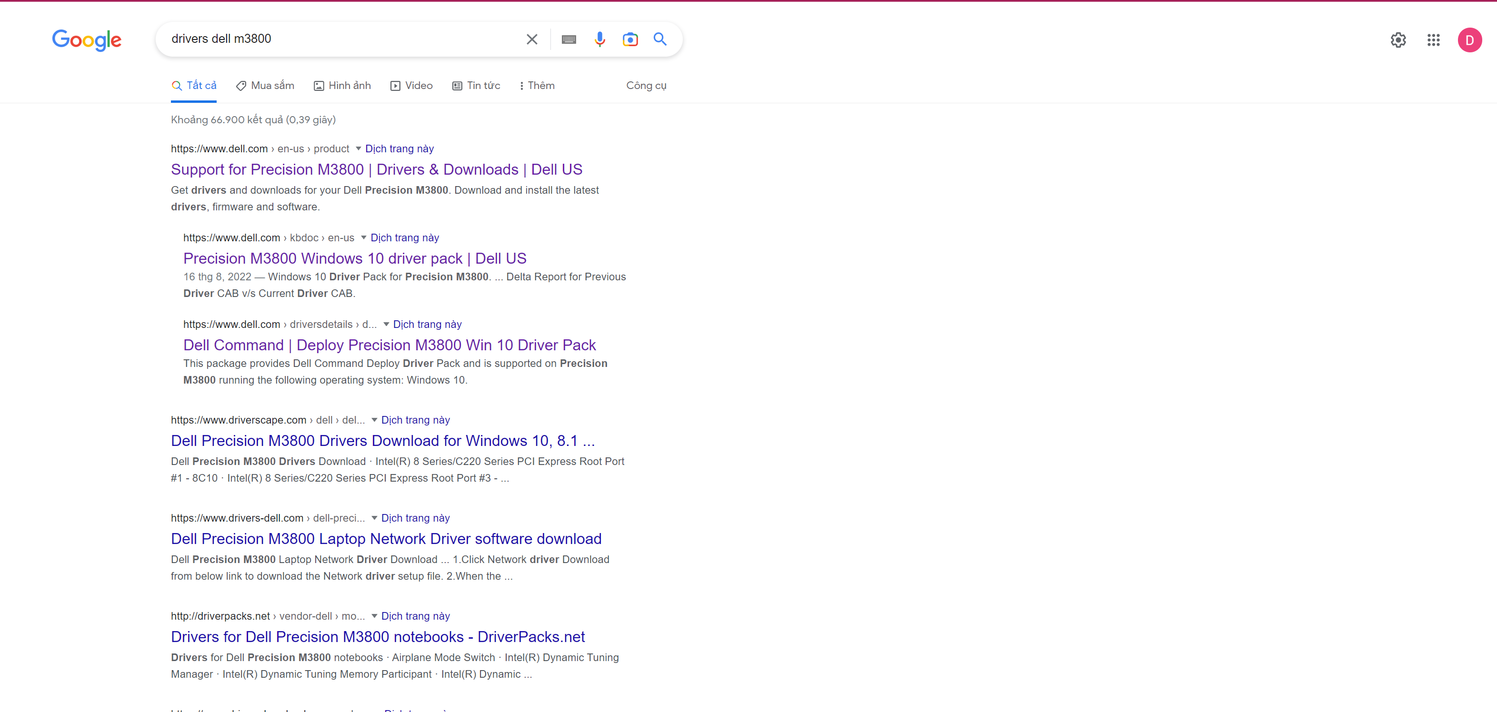1497x712 pixels.
Task: Translate the drivers-dell.com result page
Action: coord(416,518)
